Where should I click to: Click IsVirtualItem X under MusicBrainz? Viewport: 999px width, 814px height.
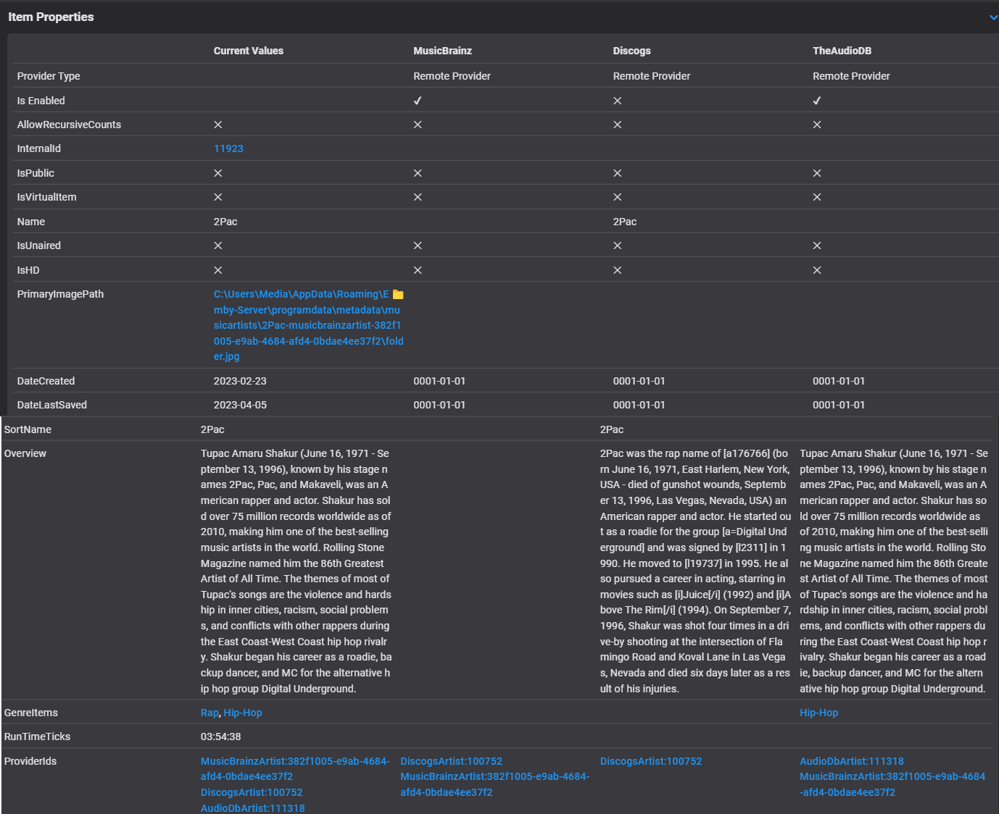coord(418,197)
